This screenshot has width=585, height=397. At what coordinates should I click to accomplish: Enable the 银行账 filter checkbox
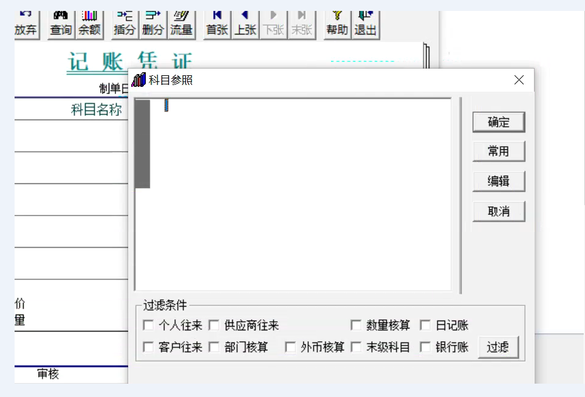coord(425,347)
